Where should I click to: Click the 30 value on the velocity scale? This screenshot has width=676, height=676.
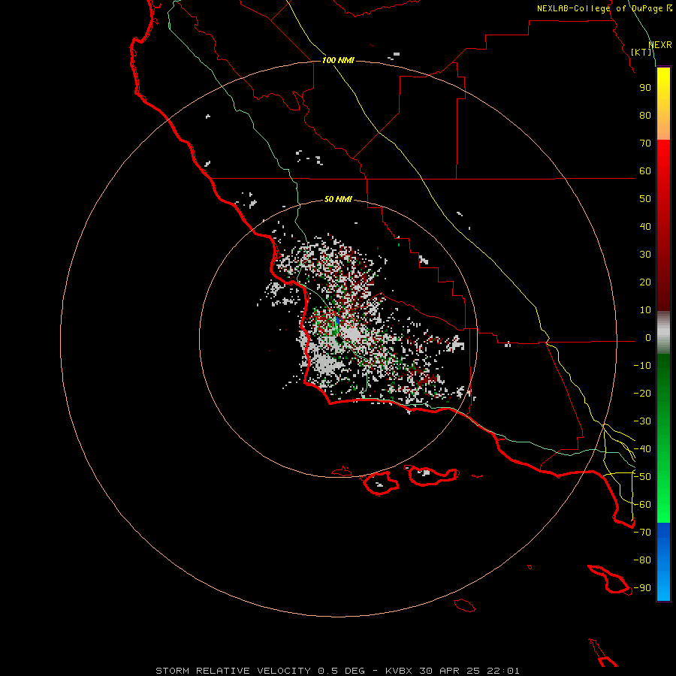tap(645, 255)
